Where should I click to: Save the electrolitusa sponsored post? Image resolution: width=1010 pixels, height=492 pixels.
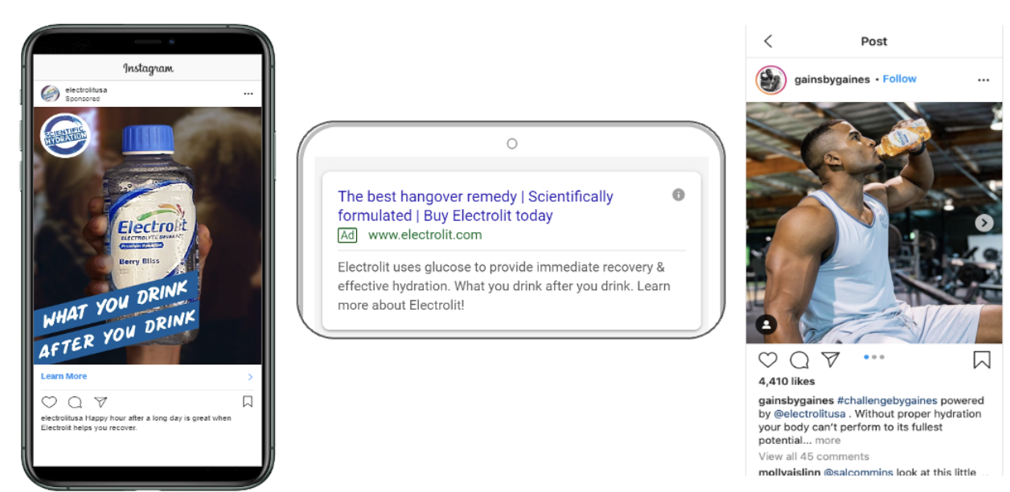click(248, 401)
